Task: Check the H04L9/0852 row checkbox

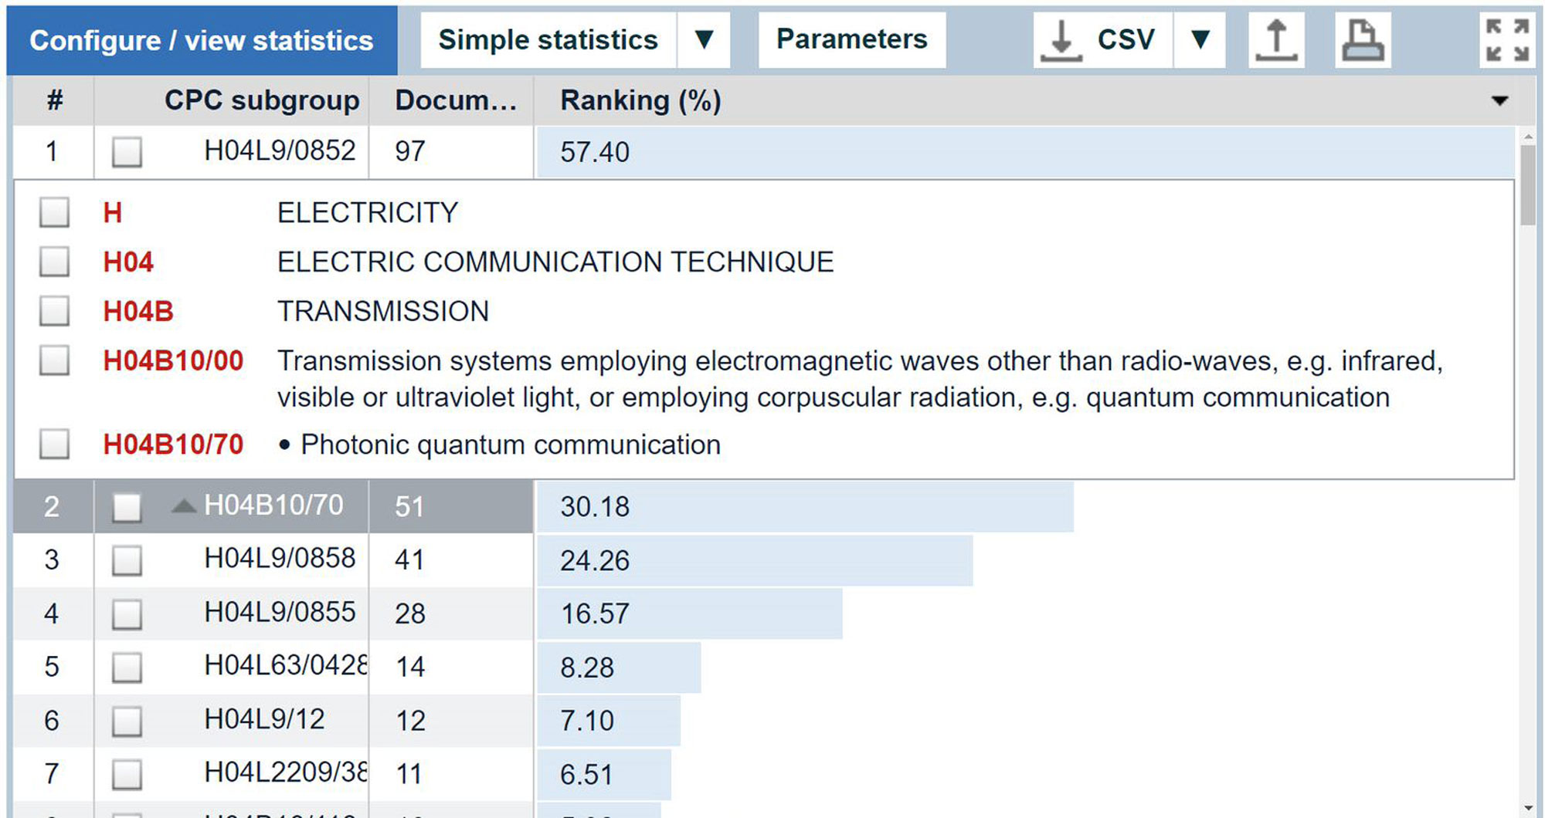Action: (127, 151)
